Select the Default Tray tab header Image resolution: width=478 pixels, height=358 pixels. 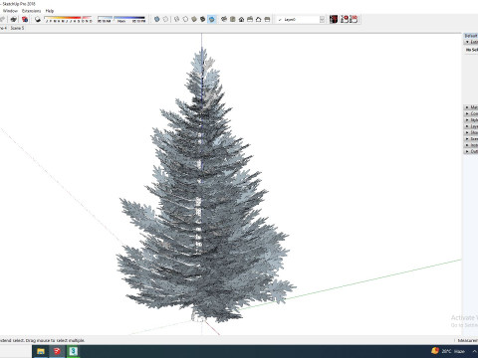tap(471, 36)
